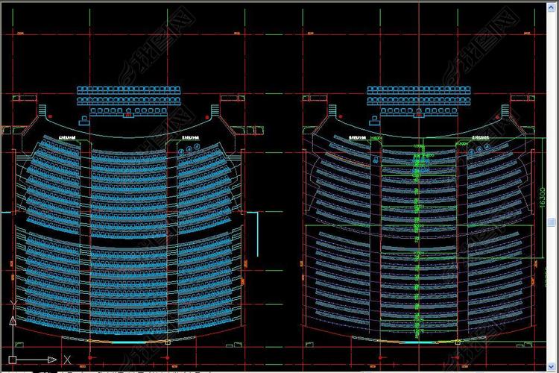Image resolution: width=559 pixels, height=373 pixels.
Task: Select the cyan door segment in left plan
Action: (127, 342)
